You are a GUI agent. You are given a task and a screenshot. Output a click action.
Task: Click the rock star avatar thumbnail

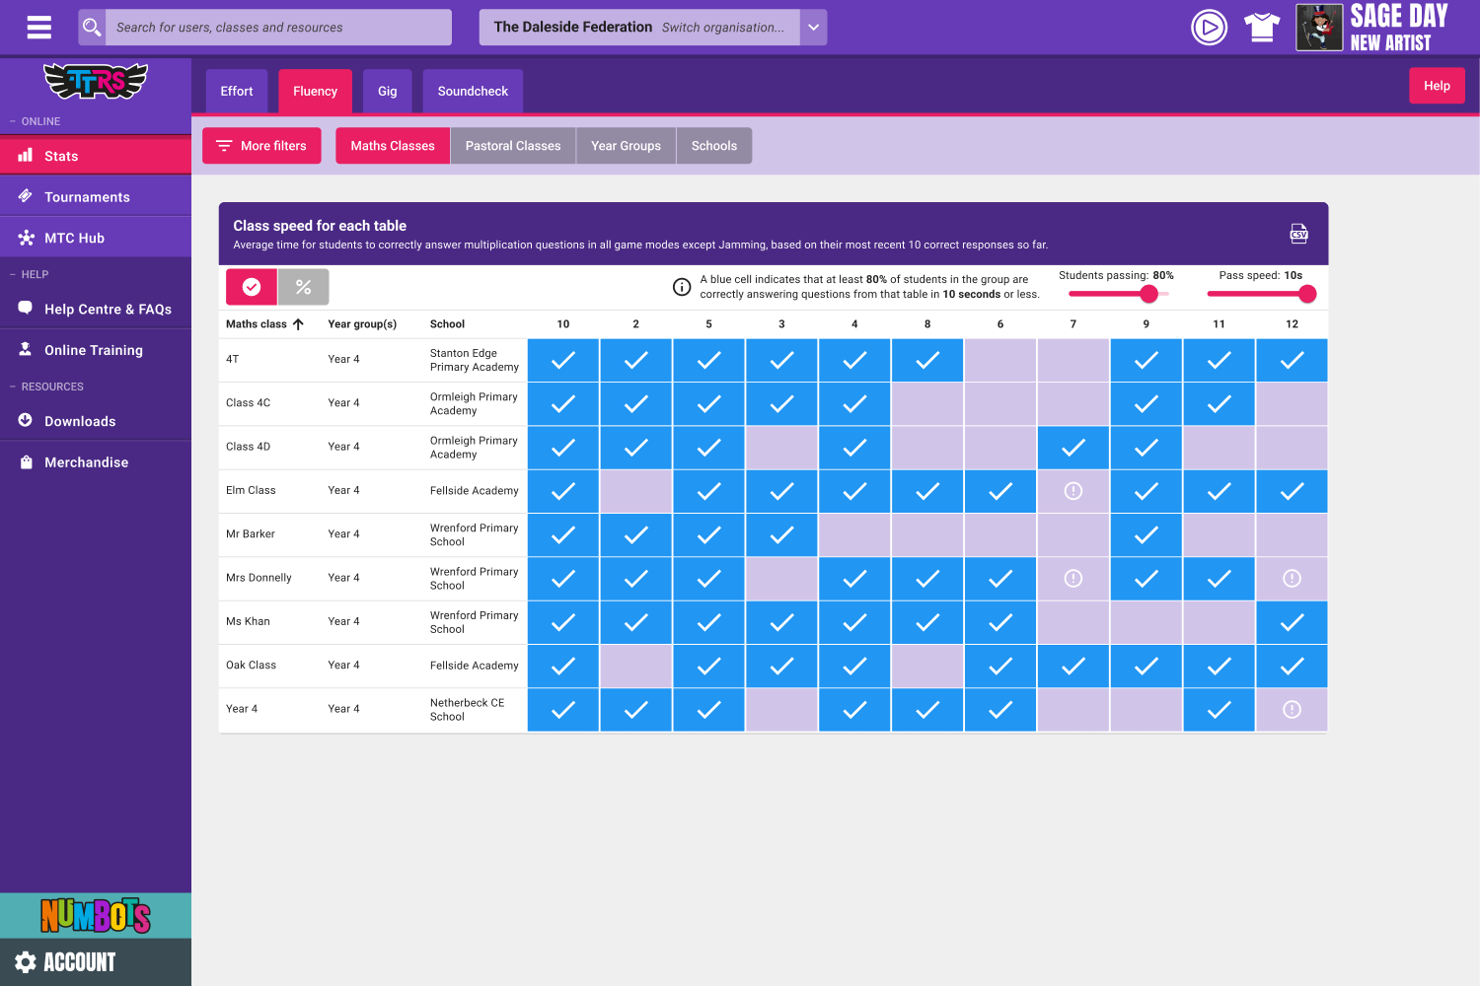1319,27
